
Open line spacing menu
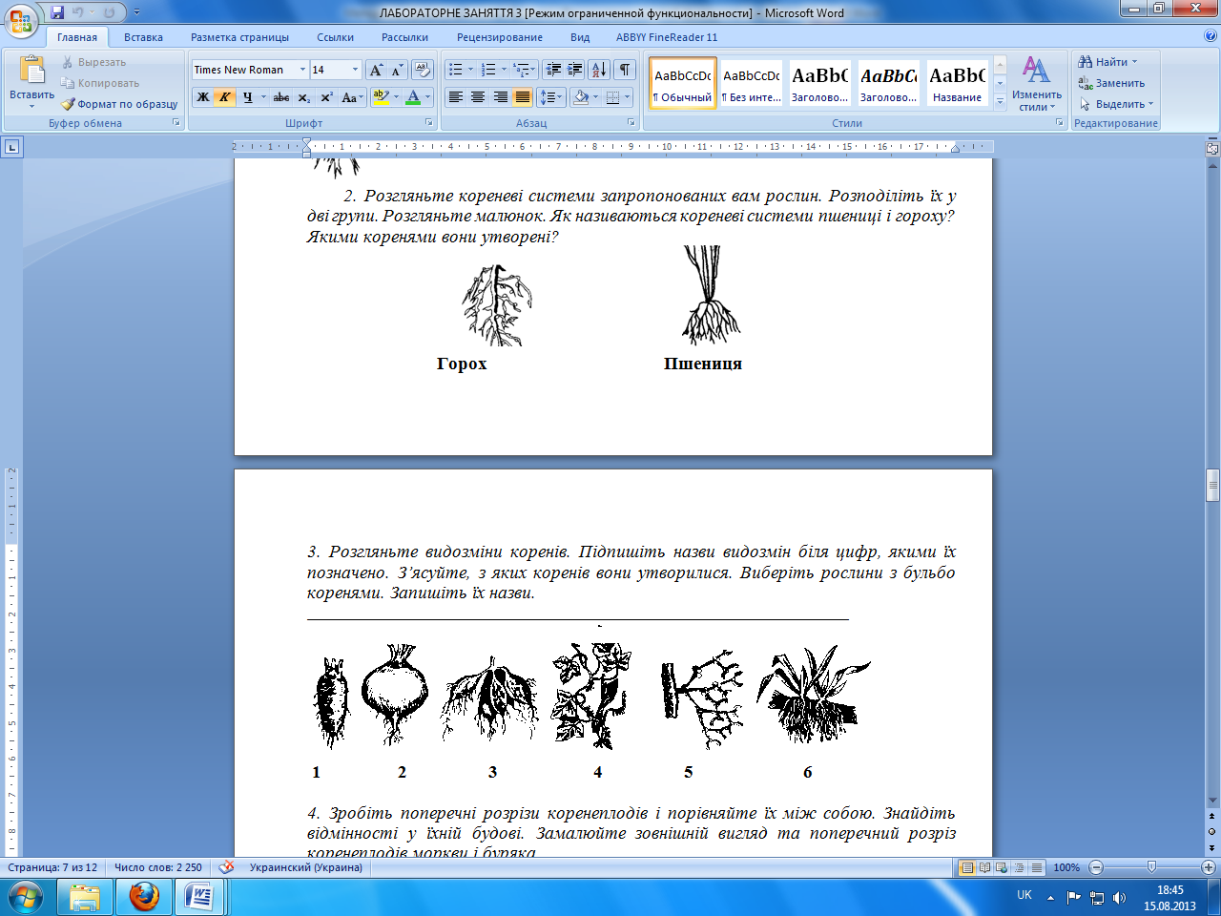[x=551, y=97]
